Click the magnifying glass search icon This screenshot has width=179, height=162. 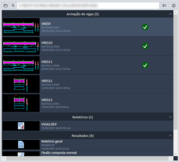pos(13,5)
